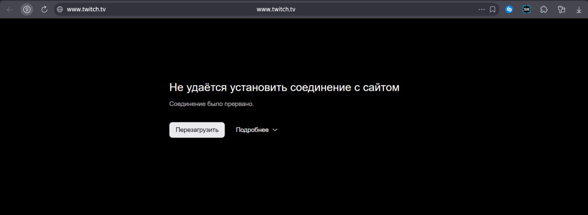Open the extensions puzzle-piece menu

544,9
